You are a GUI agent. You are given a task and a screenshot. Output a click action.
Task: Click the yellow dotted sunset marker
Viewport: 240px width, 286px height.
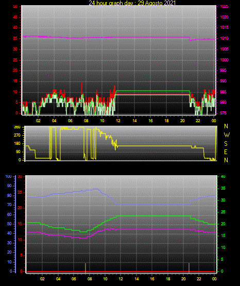click(x=189, y=268)
